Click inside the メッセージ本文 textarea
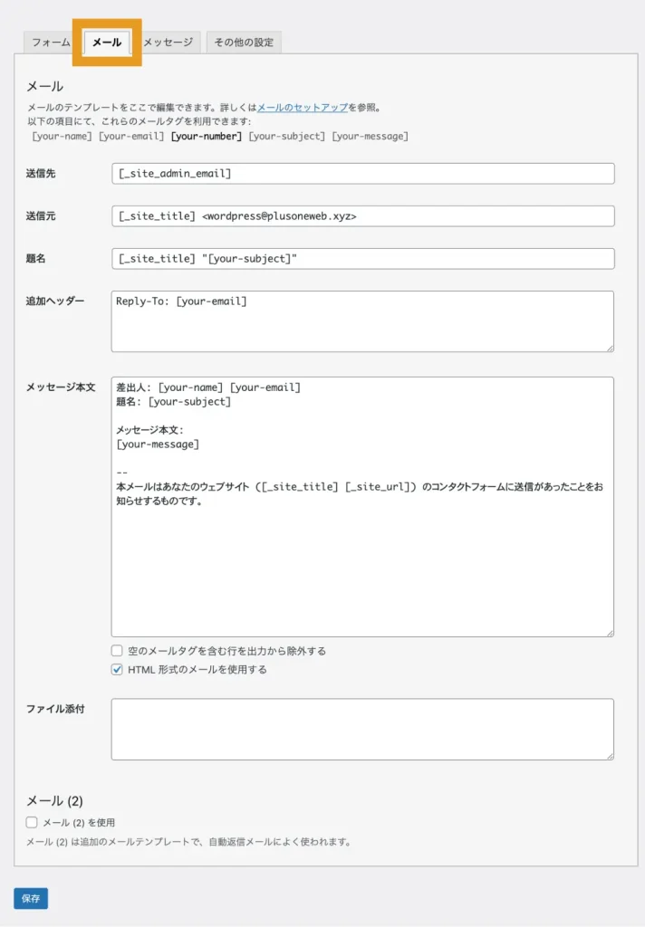This screenshot has height=927, width=645. tap(362, 543)
